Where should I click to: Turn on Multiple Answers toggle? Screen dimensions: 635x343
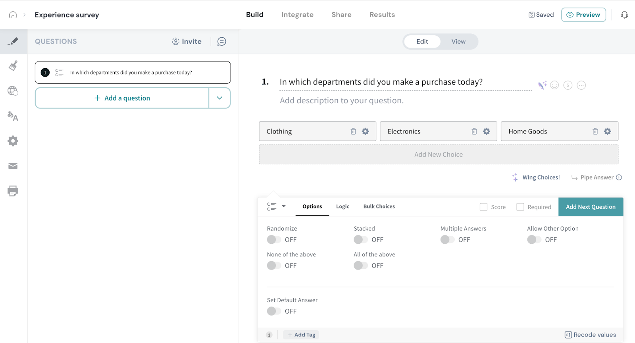447,240
